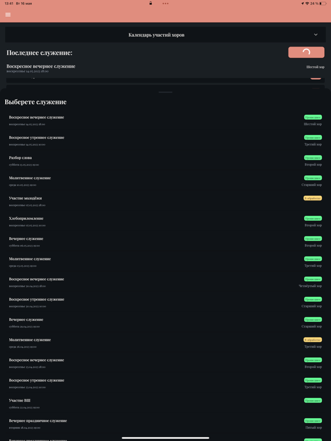Tap Пятый хор choir label
The width and height of the screenshot is (331, 441).
(314, 427)
